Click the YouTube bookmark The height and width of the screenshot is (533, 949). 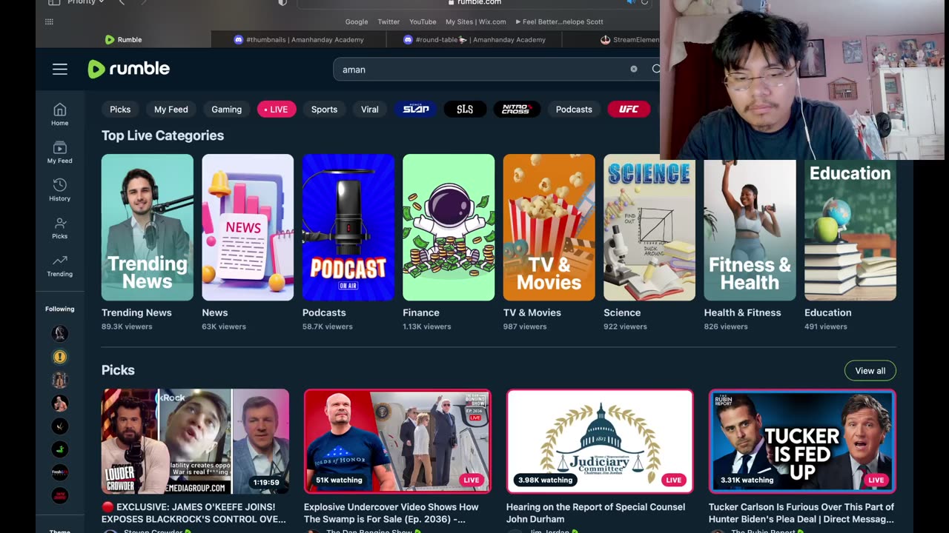423,21
